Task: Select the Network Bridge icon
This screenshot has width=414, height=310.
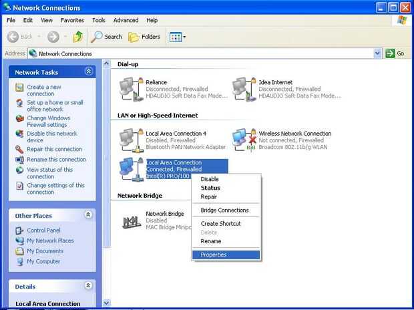Action: tap(132, 222)
